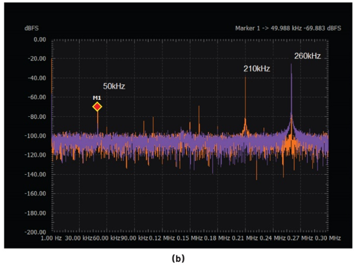
Task: Click the -60.00 label on the vertical axis
Action: (x=37, y=97)
